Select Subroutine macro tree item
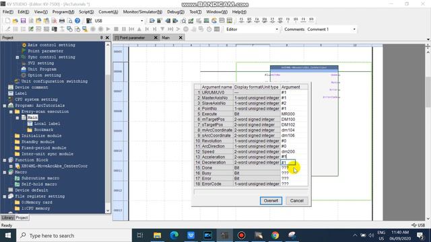Image resolution: width=431 pixels, height=242 pixels. coord(40,178)
